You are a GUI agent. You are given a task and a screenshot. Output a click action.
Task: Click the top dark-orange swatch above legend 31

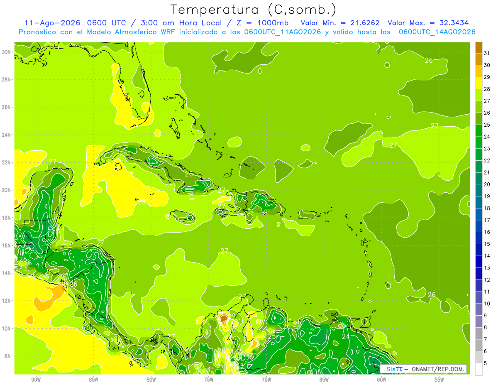pos(478,47)
